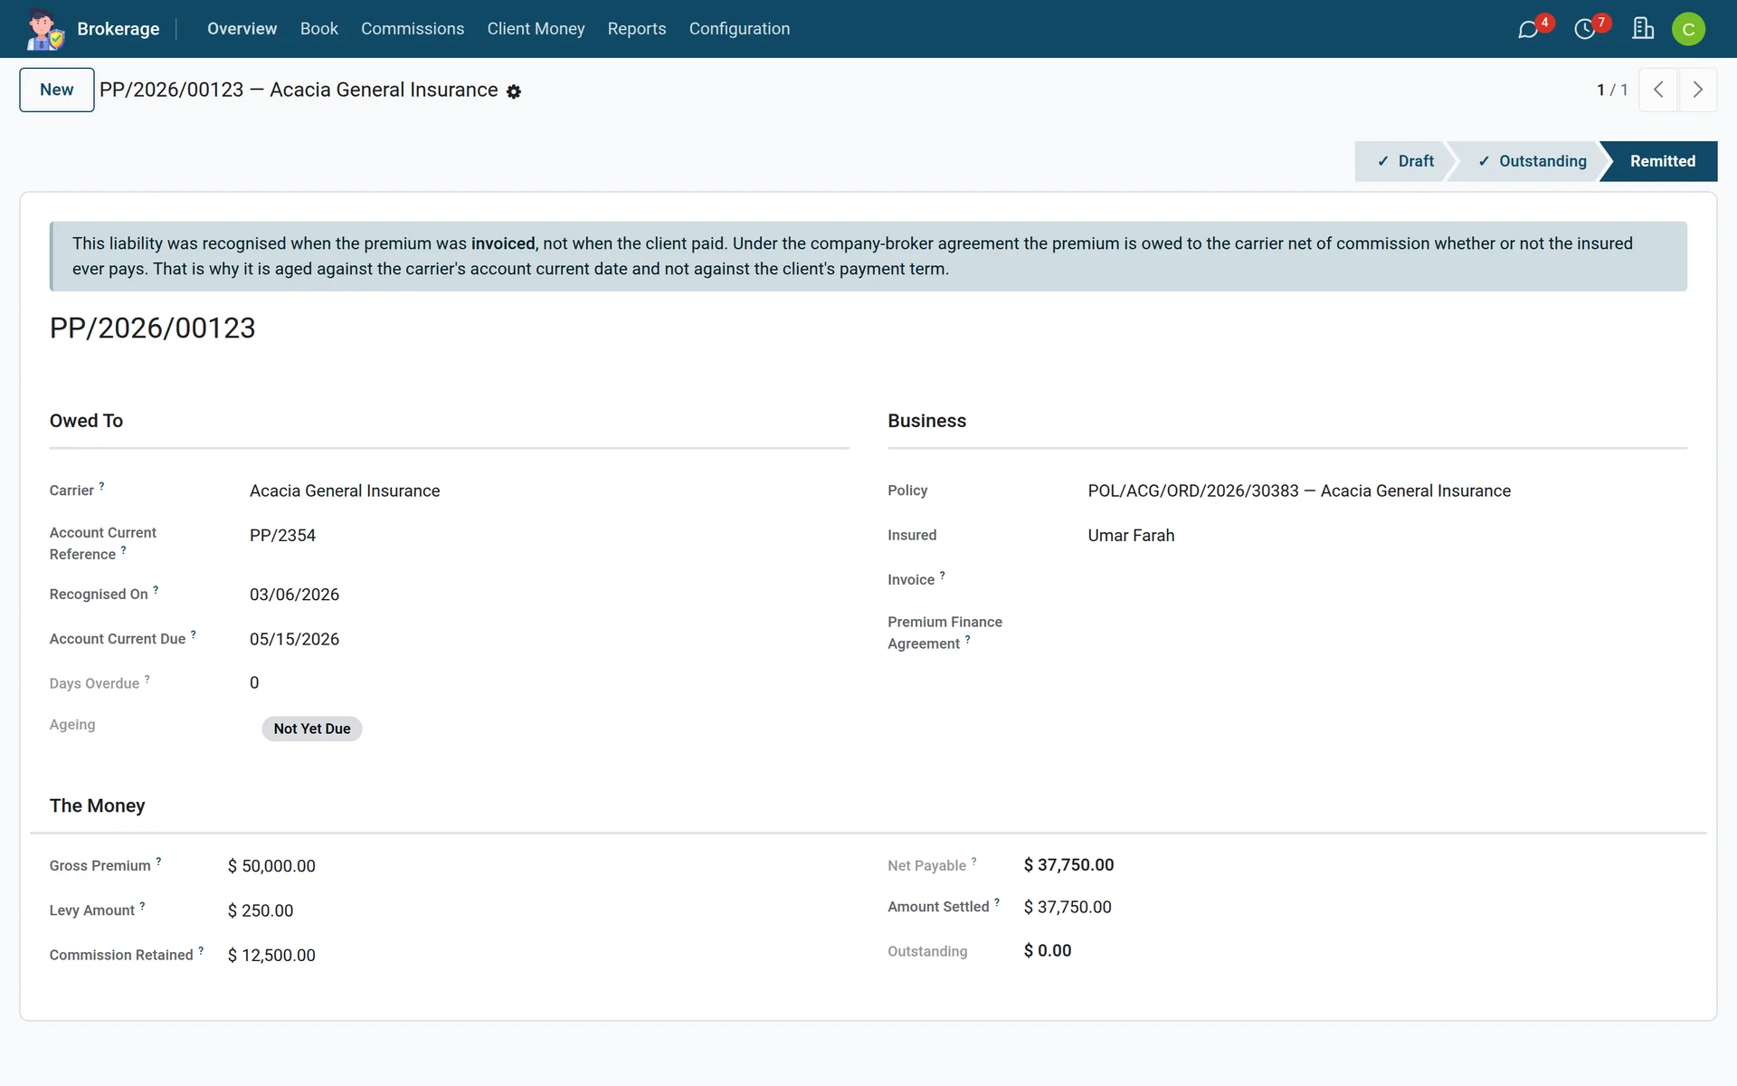Open the record actions gear icon
The width and height of the screenshot is (1737, 1086).
click(x=514, y=91)
